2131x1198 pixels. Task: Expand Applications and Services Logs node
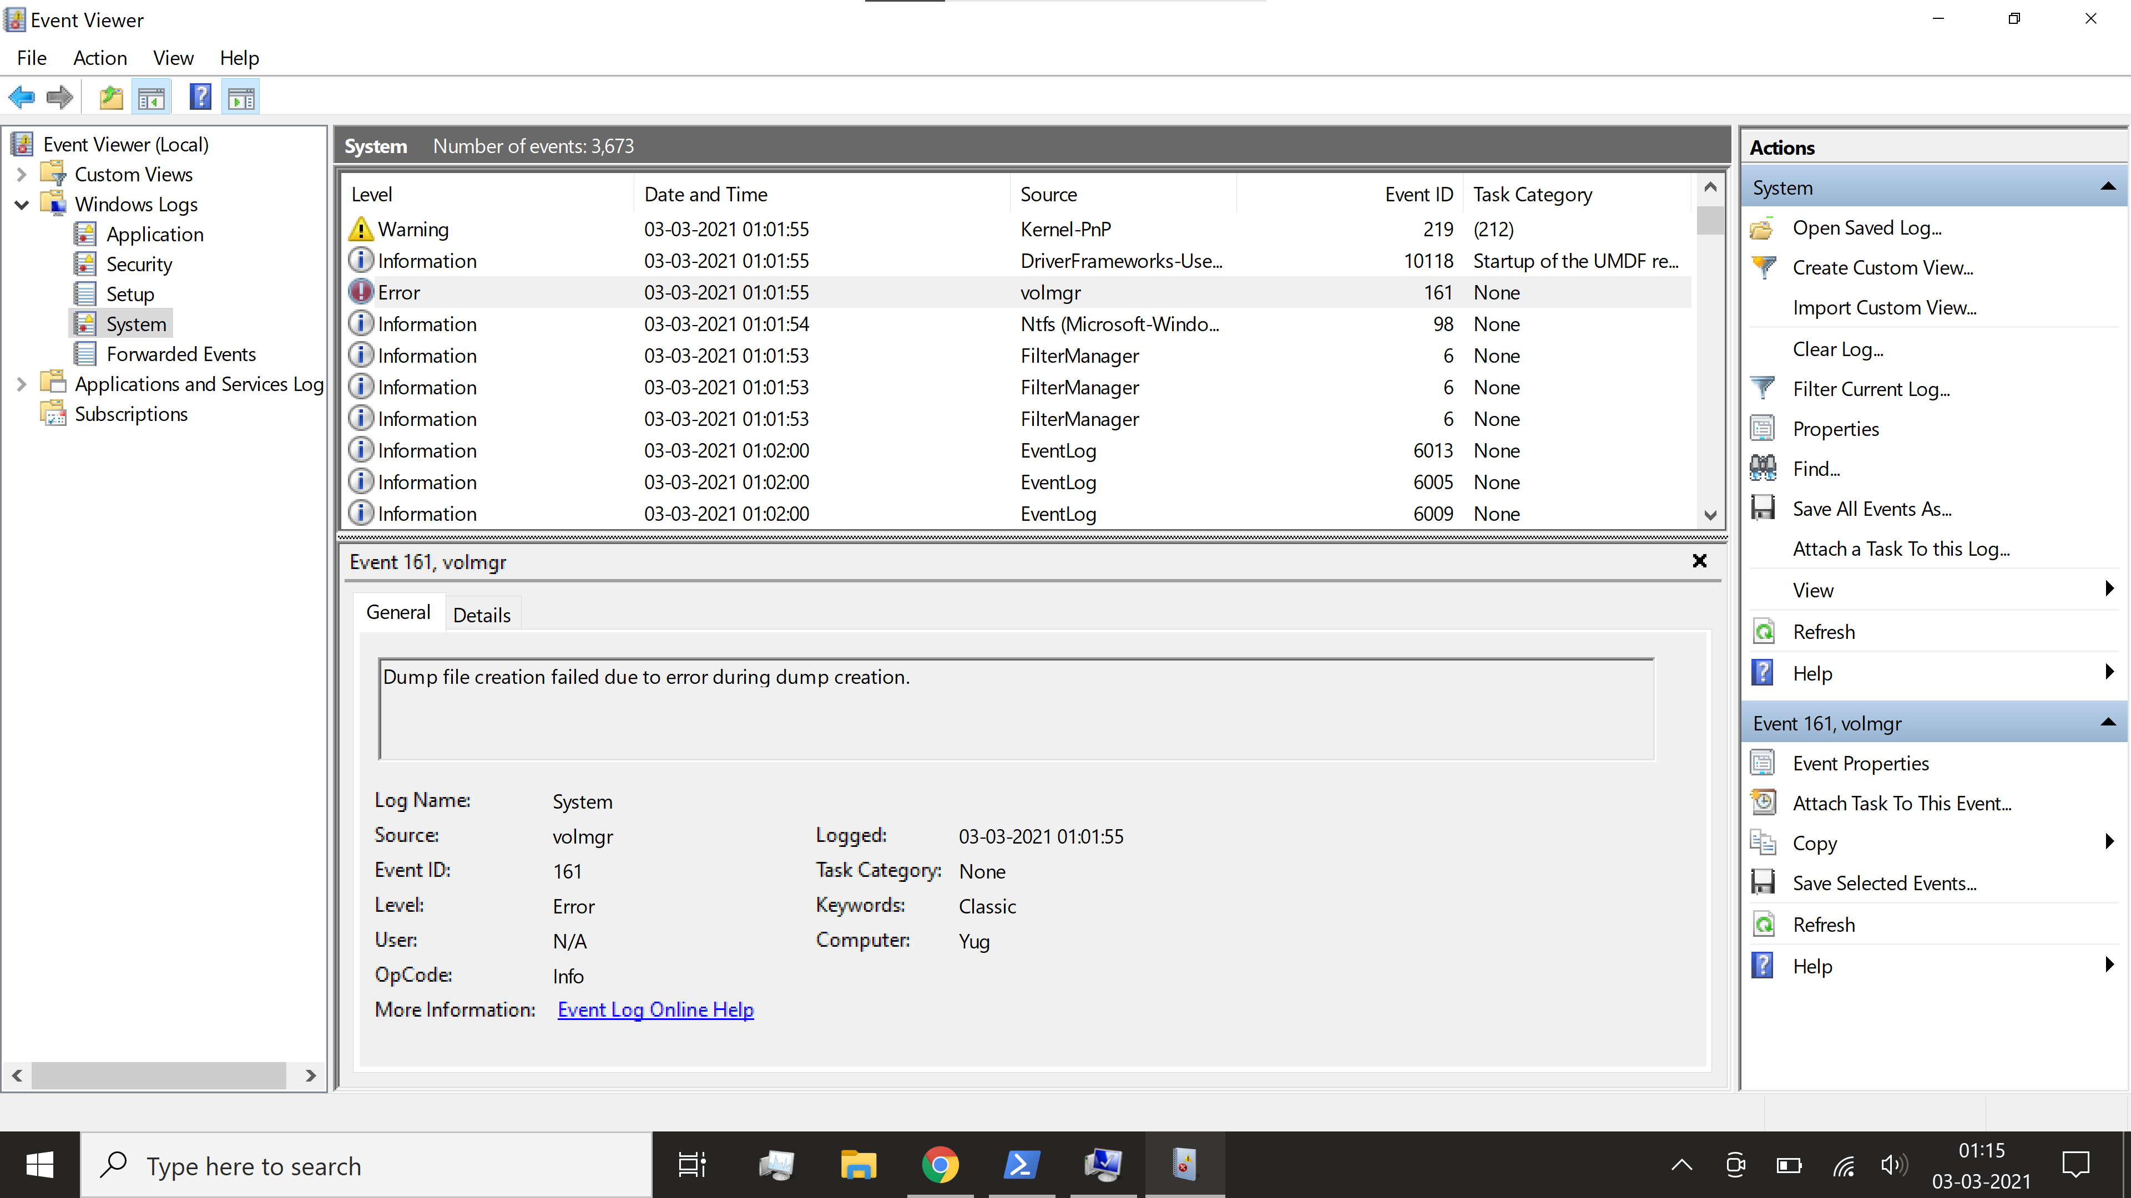coord(22,384)
